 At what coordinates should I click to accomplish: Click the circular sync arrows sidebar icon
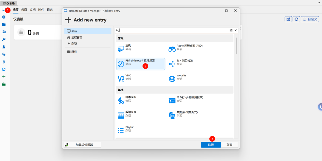[x=4, y=69]
